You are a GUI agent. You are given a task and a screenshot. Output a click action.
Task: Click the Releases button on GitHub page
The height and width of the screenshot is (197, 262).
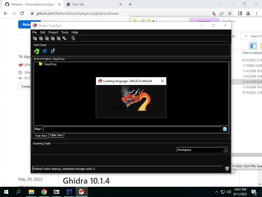pos(25,24)
